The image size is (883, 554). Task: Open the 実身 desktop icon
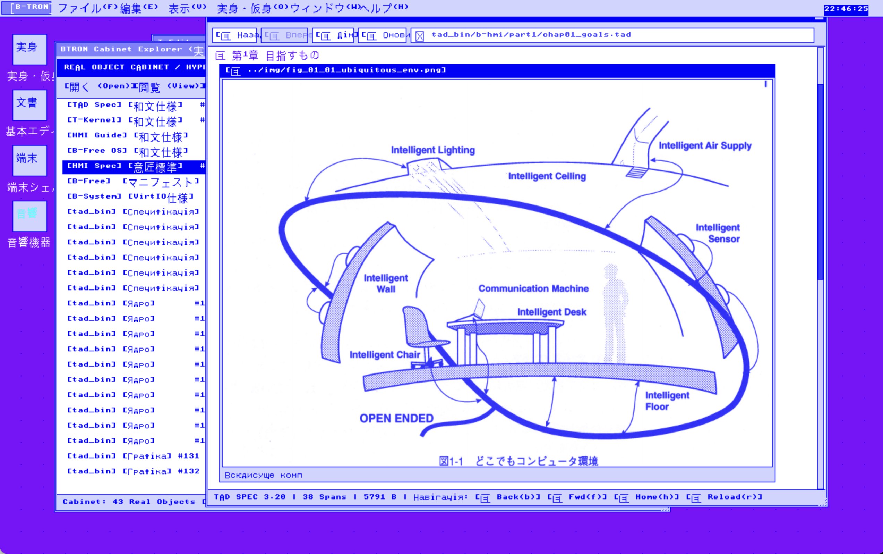pos(30,49)
